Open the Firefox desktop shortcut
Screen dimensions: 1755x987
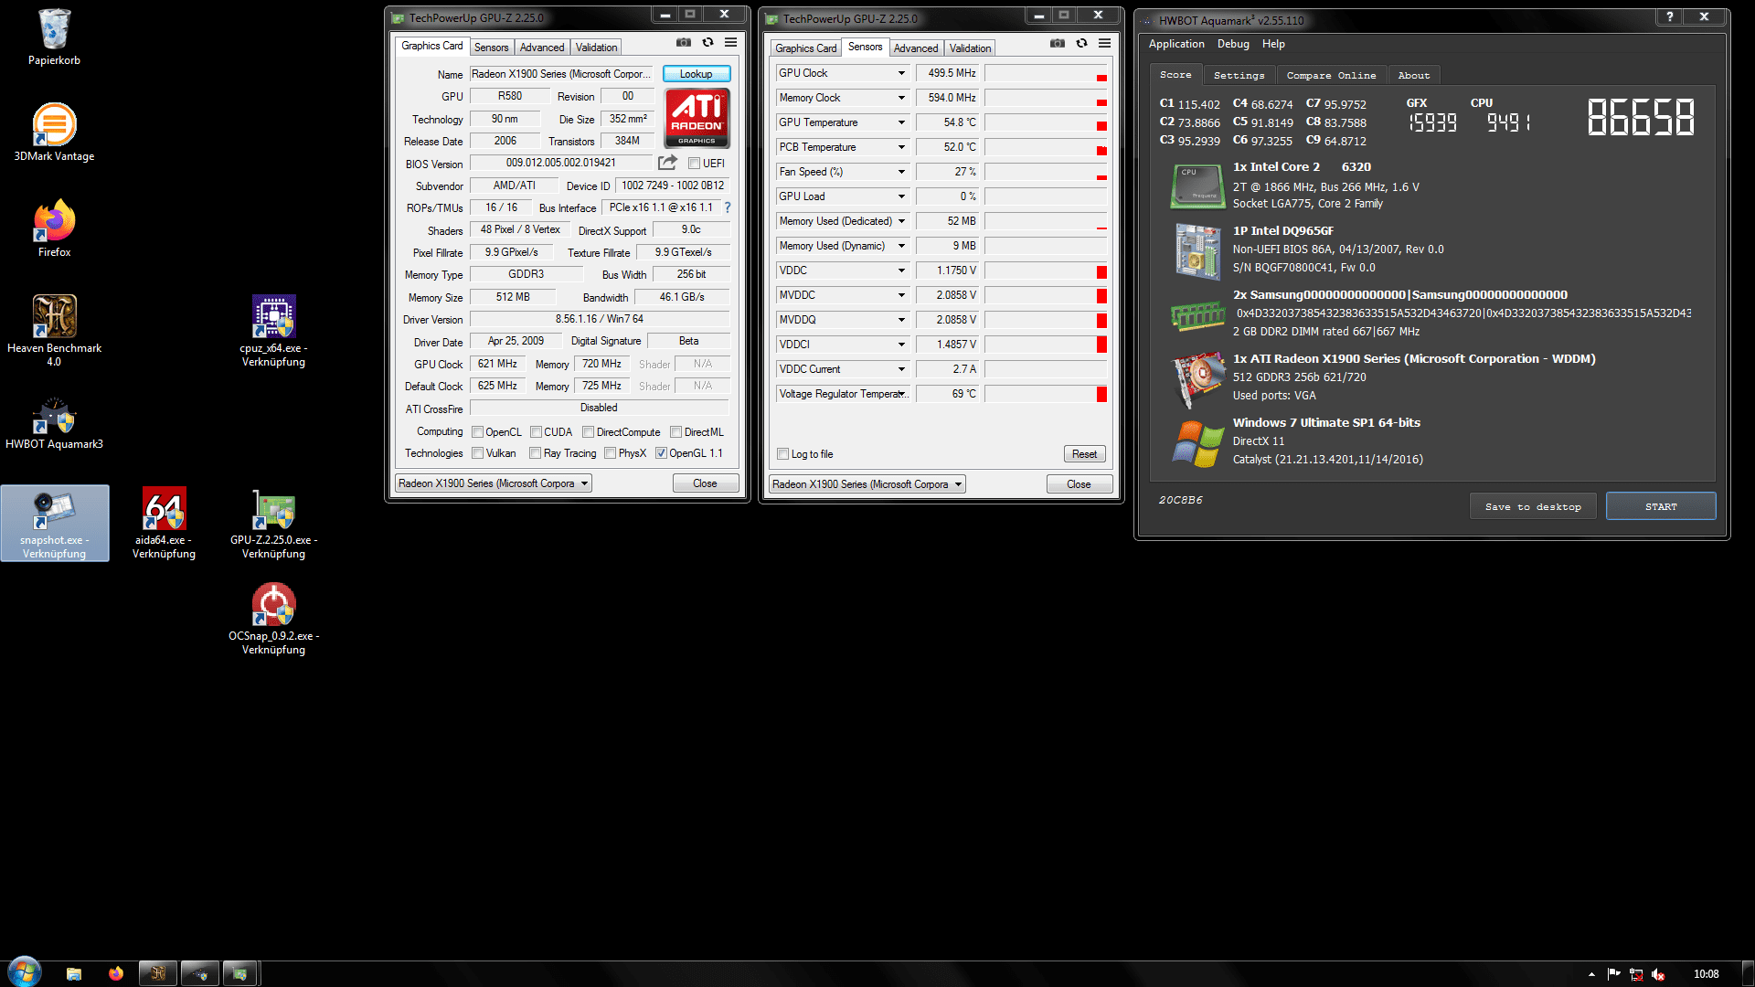pyautogui.click(x=54, y=228)
